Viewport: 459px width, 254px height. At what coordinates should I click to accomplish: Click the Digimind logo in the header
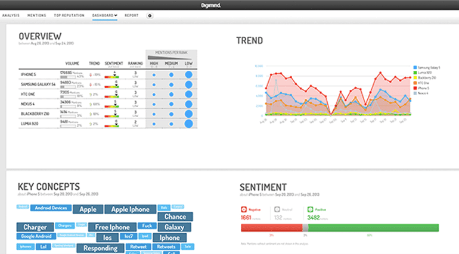[211, 5]
